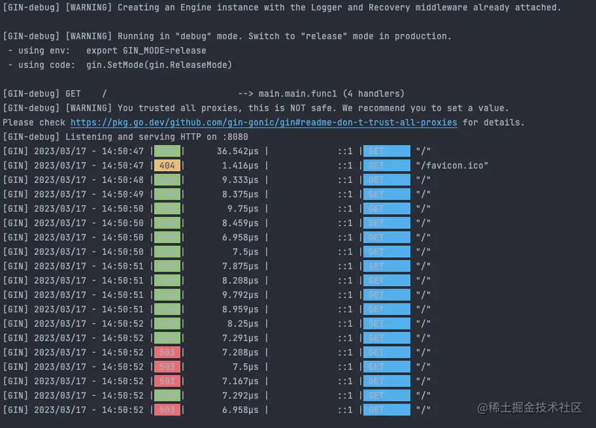The height and width of the screenshot is (428, 596).
Task: Click the blue GET badge on favicon row
Action: 387,165
